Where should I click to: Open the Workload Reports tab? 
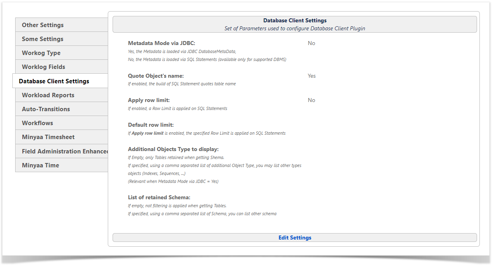coord(48,95)
